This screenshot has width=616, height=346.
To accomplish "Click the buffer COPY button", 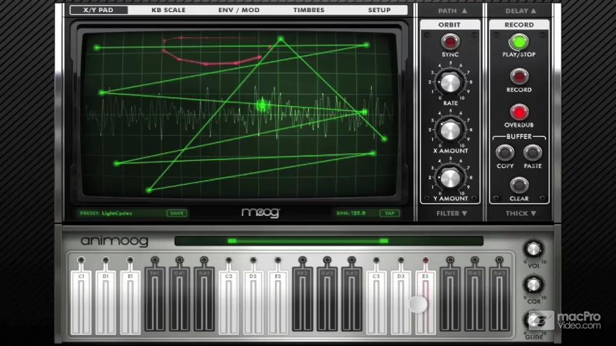I will [505, 152].
